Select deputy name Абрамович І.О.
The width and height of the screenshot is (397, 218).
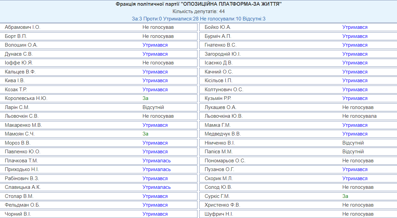pyautogui.click(x=23, y=27)
